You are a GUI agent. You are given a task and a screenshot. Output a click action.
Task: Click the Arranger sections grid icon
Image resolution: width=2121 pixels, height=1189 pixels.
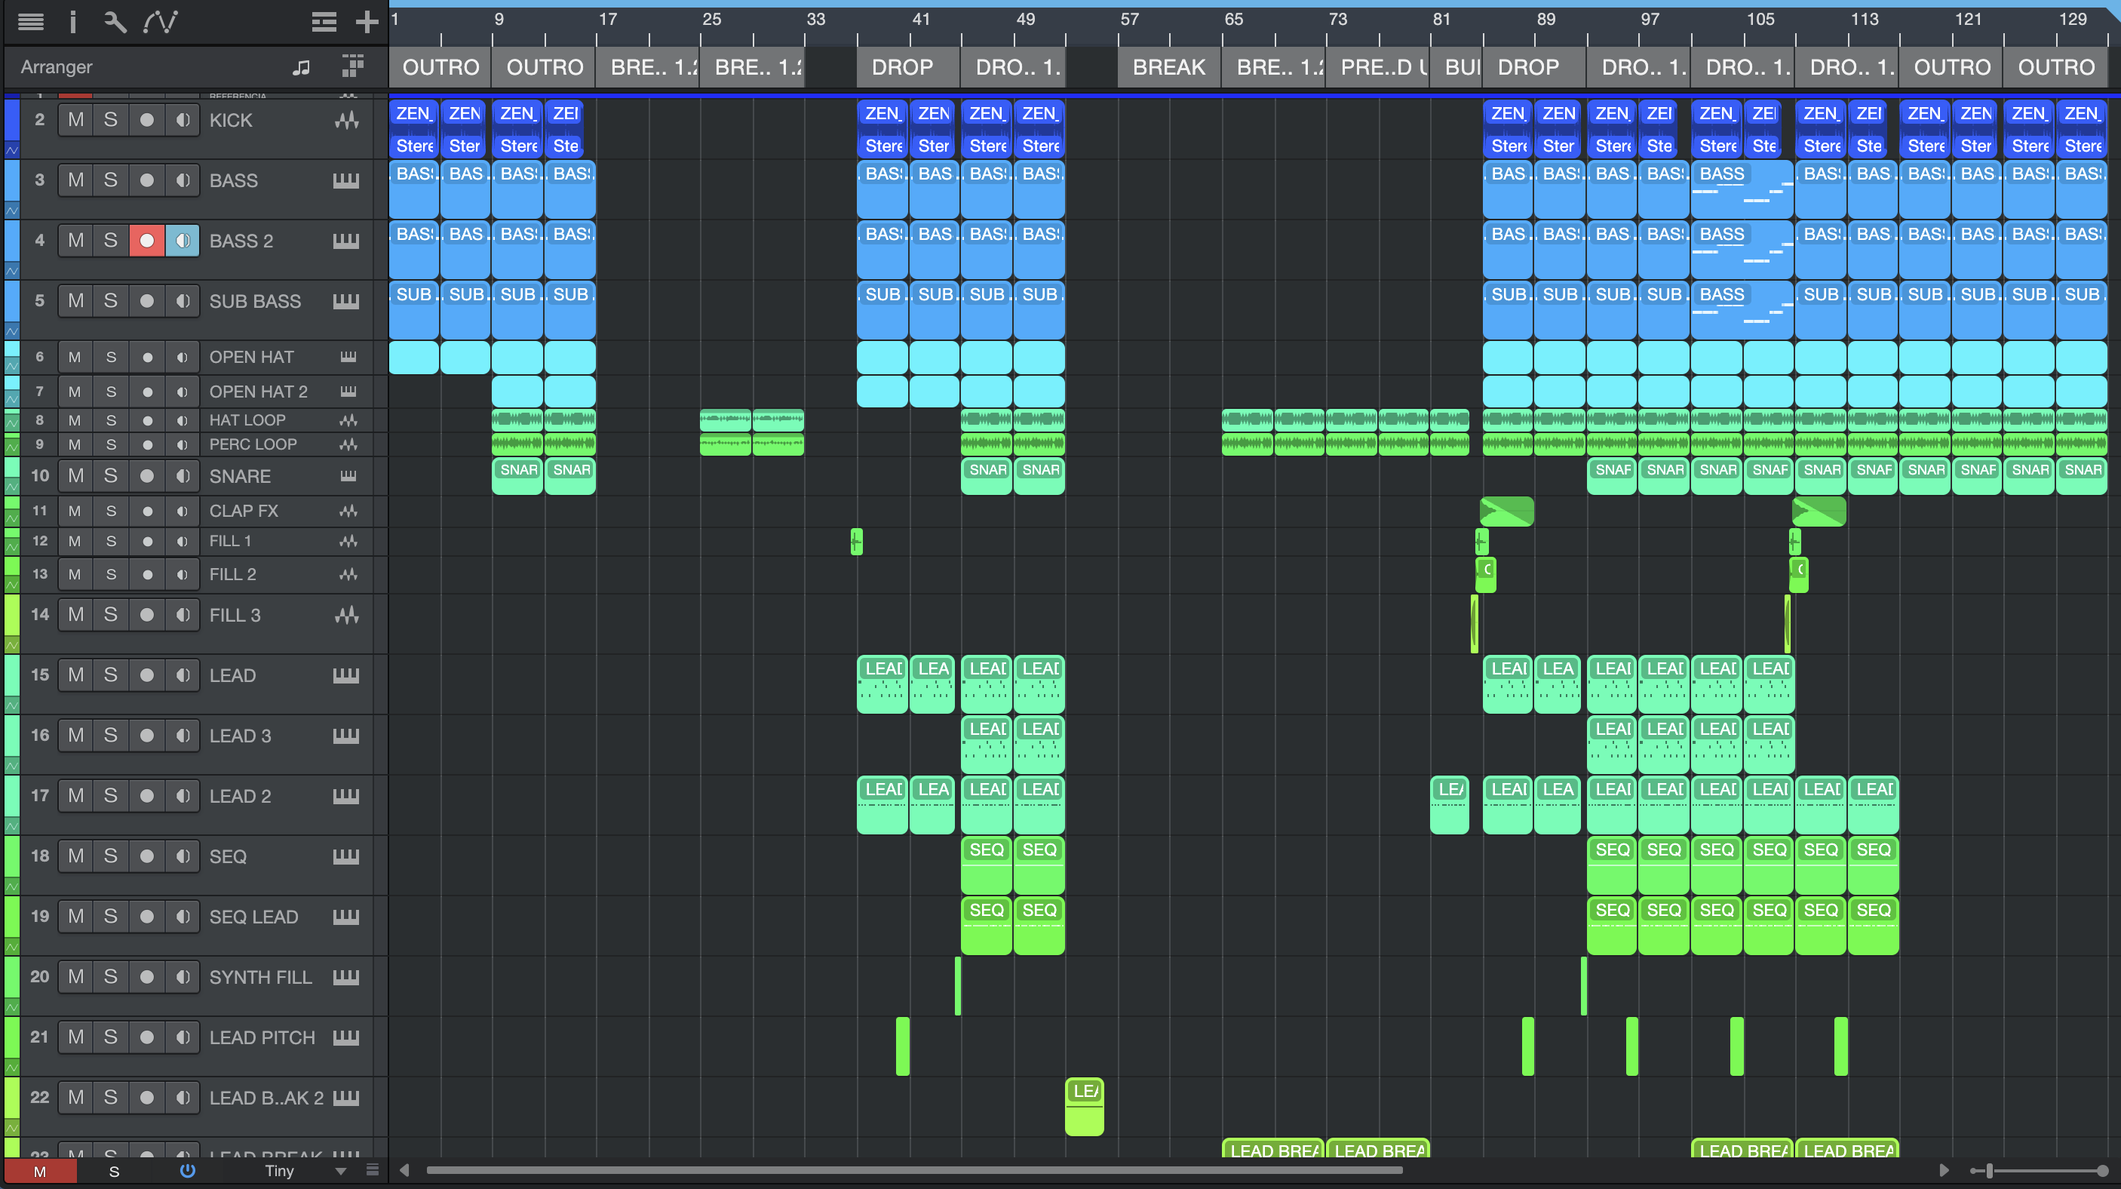(x=352, y=66)
